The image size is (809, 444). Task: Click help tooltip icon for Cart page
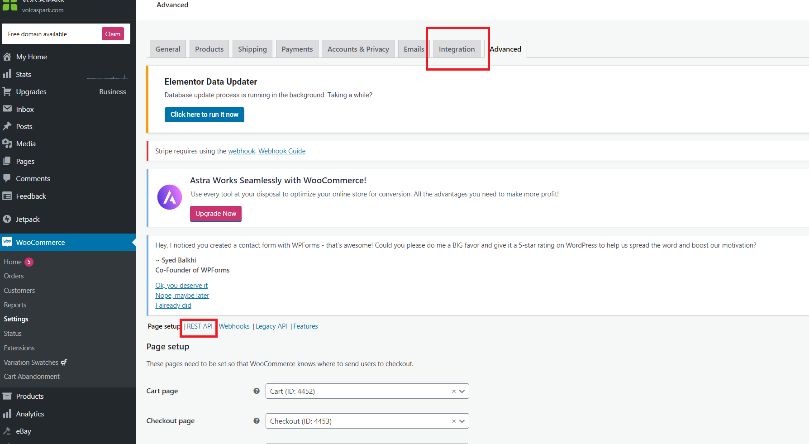tap(257, 391)
